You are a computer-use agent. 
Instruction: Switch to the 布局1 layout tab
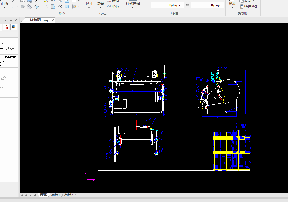55,195
